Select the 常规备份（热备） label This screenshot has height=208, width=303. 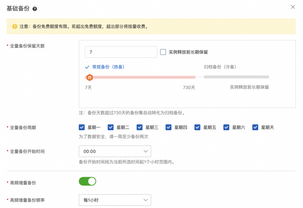tap(108, 67)
